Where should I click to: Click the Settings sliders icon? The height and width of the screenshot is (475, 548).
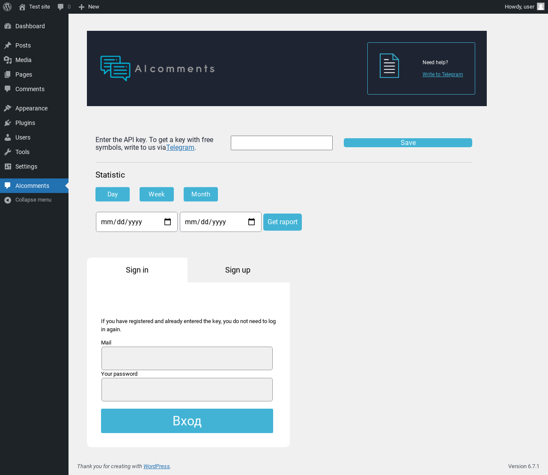pyautogui.click(x=8, y=166)
